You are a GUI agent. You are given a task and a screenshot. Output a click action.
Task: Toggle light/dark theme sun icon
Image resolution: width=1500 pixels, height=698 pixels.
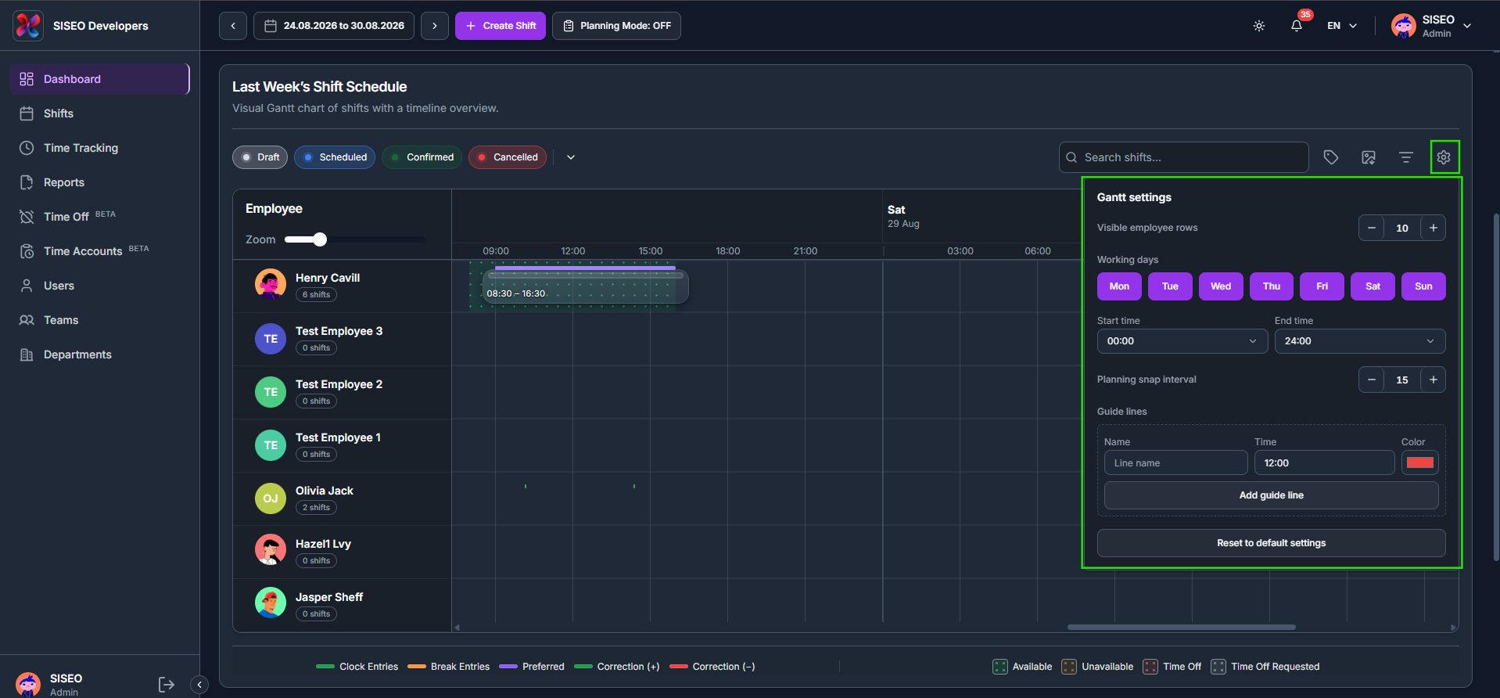(1259, 26)
